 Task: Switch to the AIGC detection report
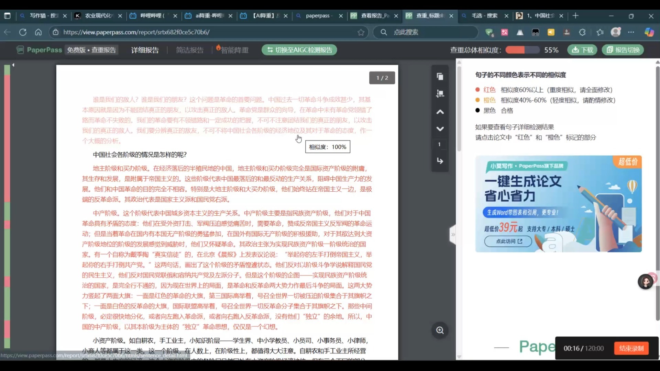pyautogui.click(x=299, y=50)
